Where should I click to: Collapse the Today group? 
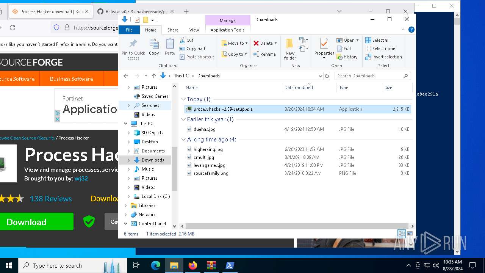pos(183,99)
